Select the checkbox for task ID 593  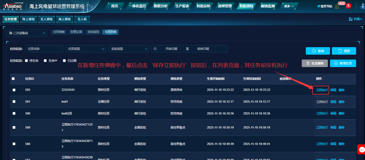click(x=14, y=90)
